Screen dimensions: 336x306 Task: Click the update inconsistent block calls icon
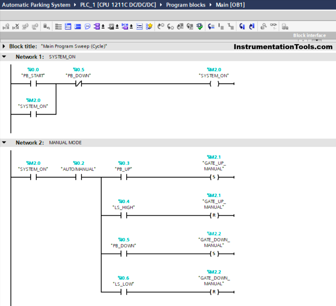pos(180,26)
